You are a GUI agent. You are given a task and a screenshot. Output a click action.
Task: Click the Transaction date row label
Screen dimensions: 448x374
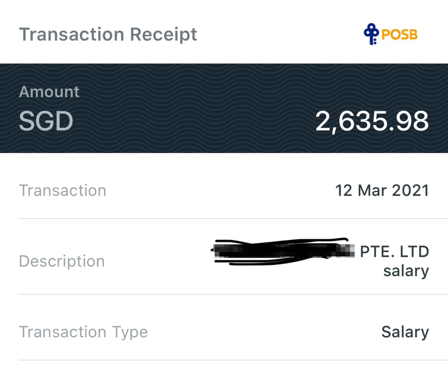[x=63, y=190]
